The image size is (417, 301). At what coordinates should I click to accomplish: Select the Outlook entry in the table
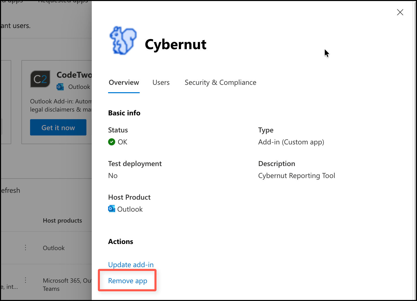[x=54, y=248]
